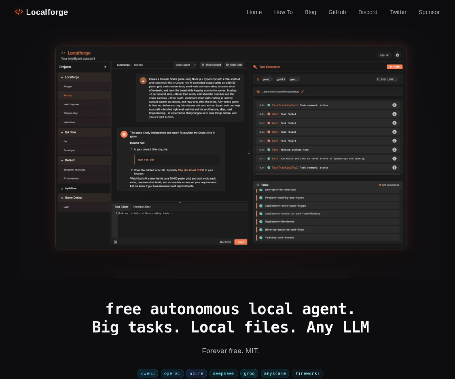Click info icon on 0.4s Bash failed row

(x=394, y=123)
